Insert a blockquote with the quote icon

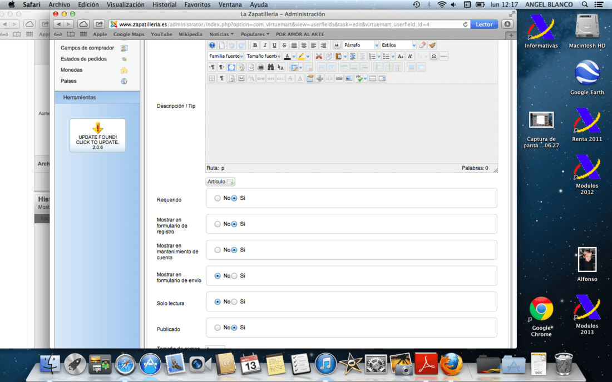pos(337,45)
